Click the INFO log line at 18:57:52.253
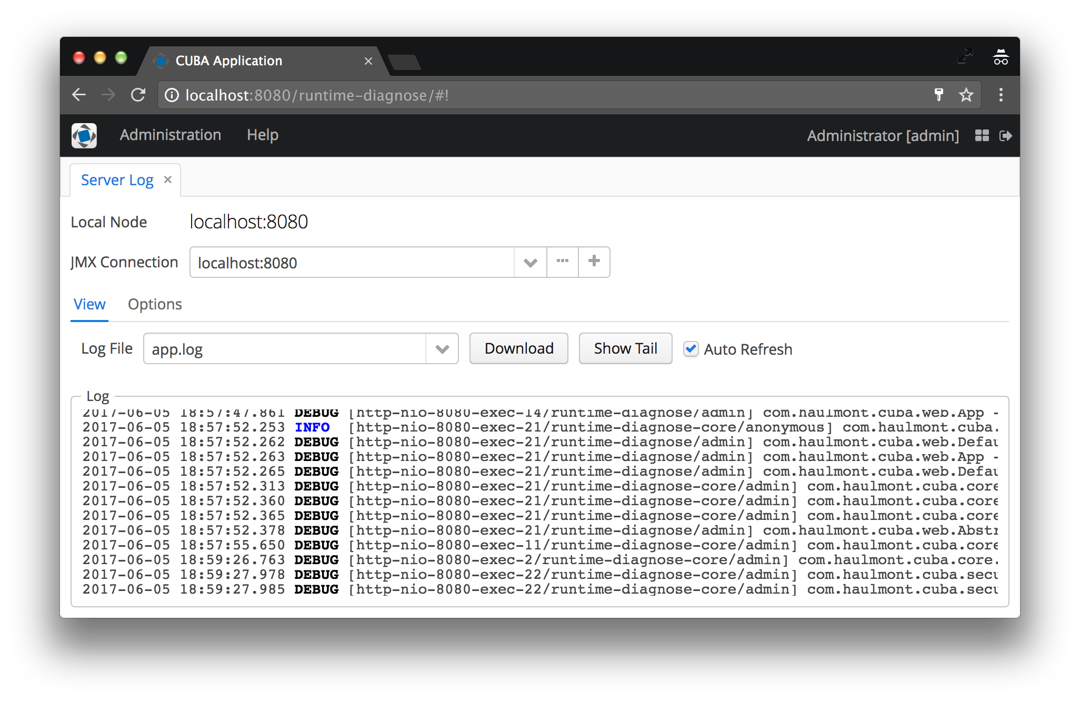The height and width of the screenshot is (701, 1080). tap(540, 427)
